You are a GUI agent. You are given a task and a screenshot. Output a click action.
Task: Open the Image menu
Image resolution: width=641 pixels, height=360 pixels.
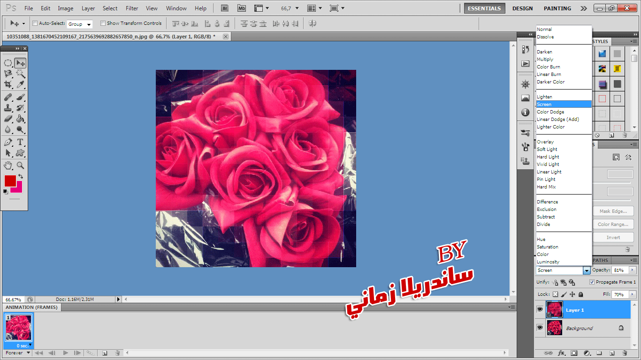pyautogui.click(x=66, y=8)
